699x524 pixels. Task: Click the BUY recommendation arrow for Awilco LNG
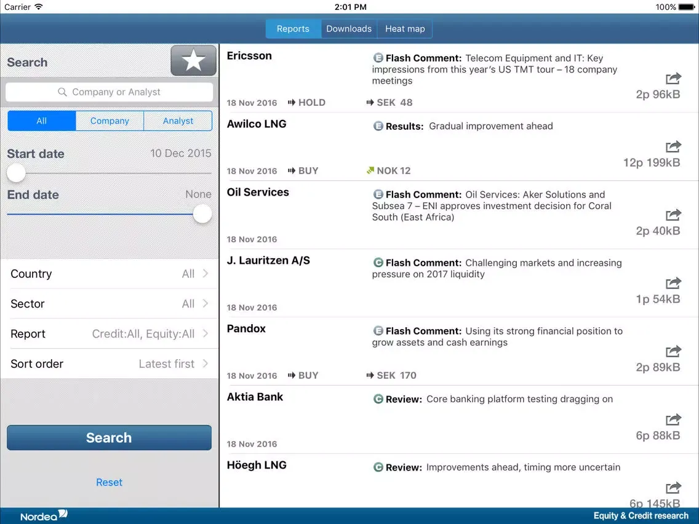pyautogui.click(x=292, y=170)
